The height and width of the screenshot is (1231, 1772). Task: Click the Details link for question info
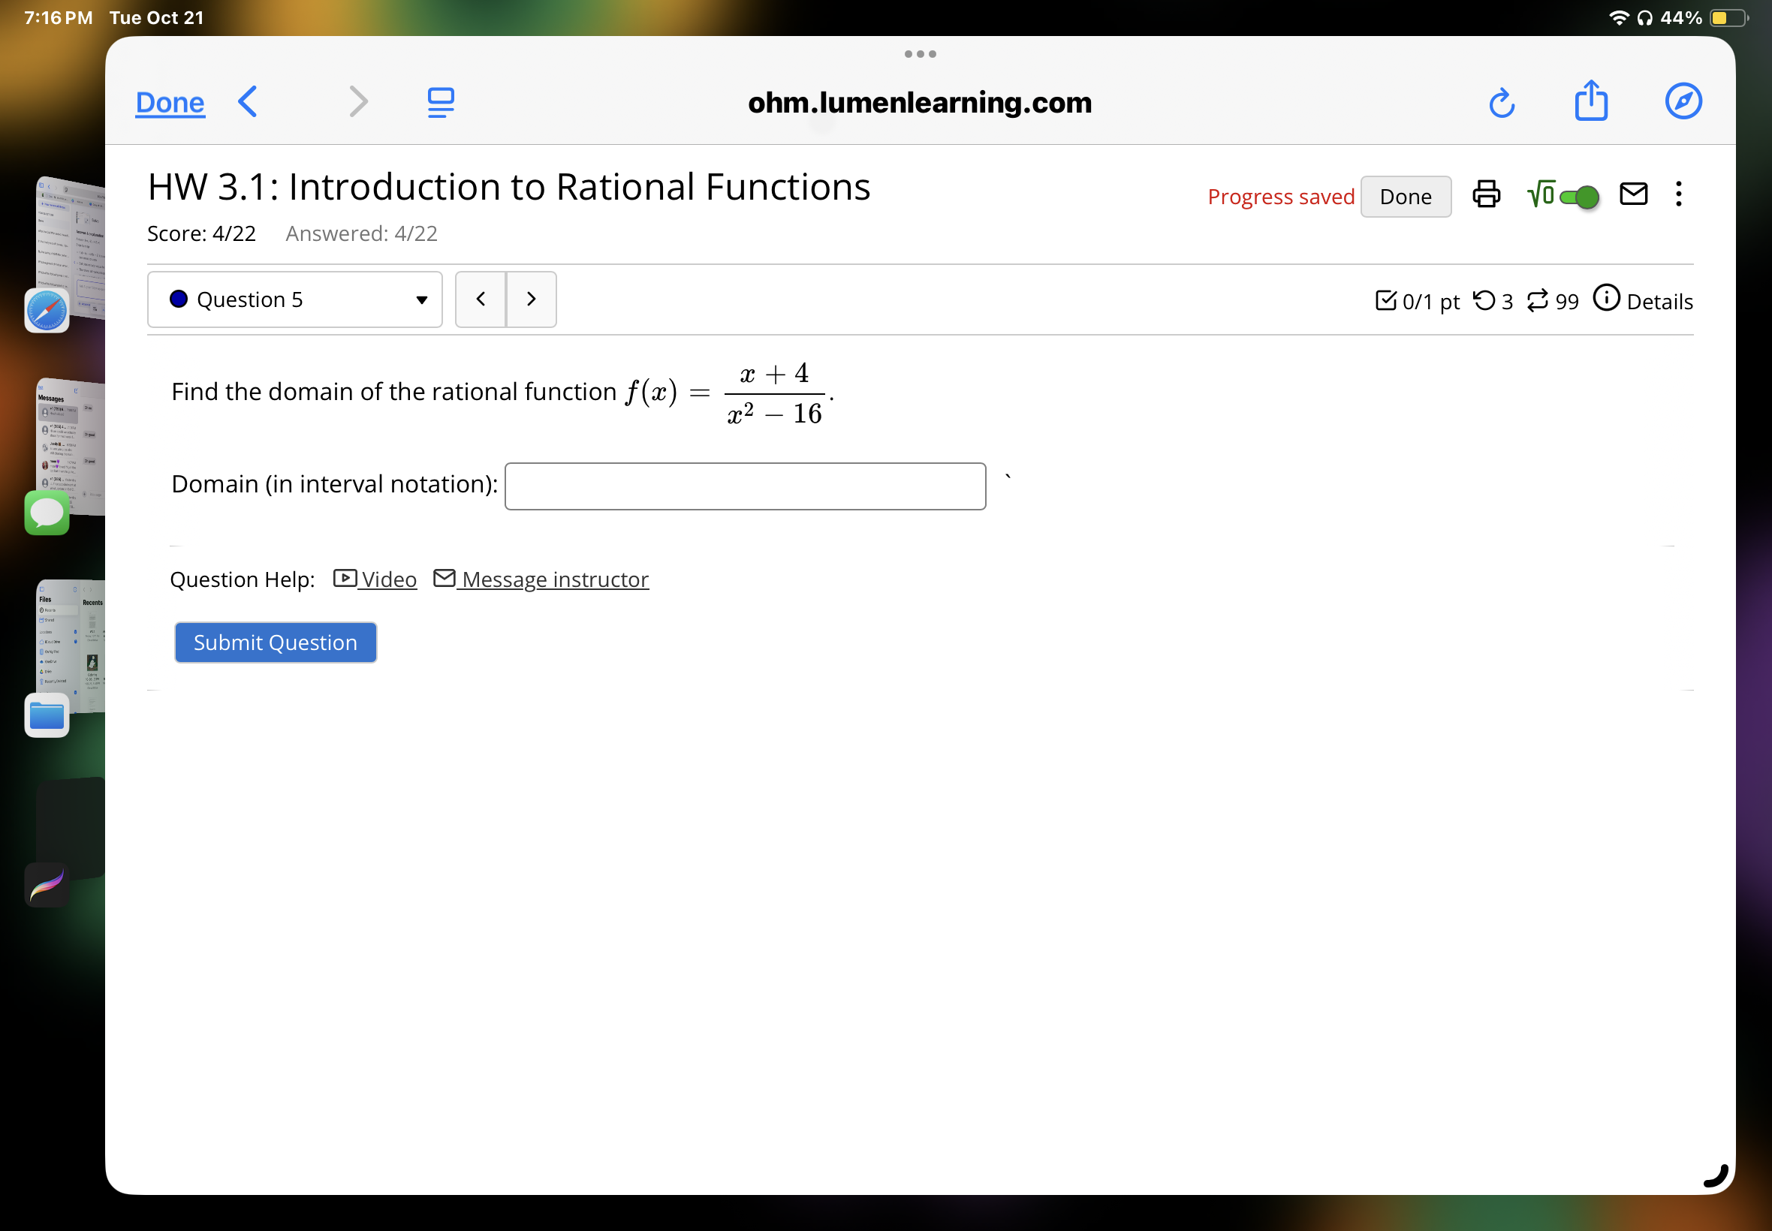(x=1659, y=302)
